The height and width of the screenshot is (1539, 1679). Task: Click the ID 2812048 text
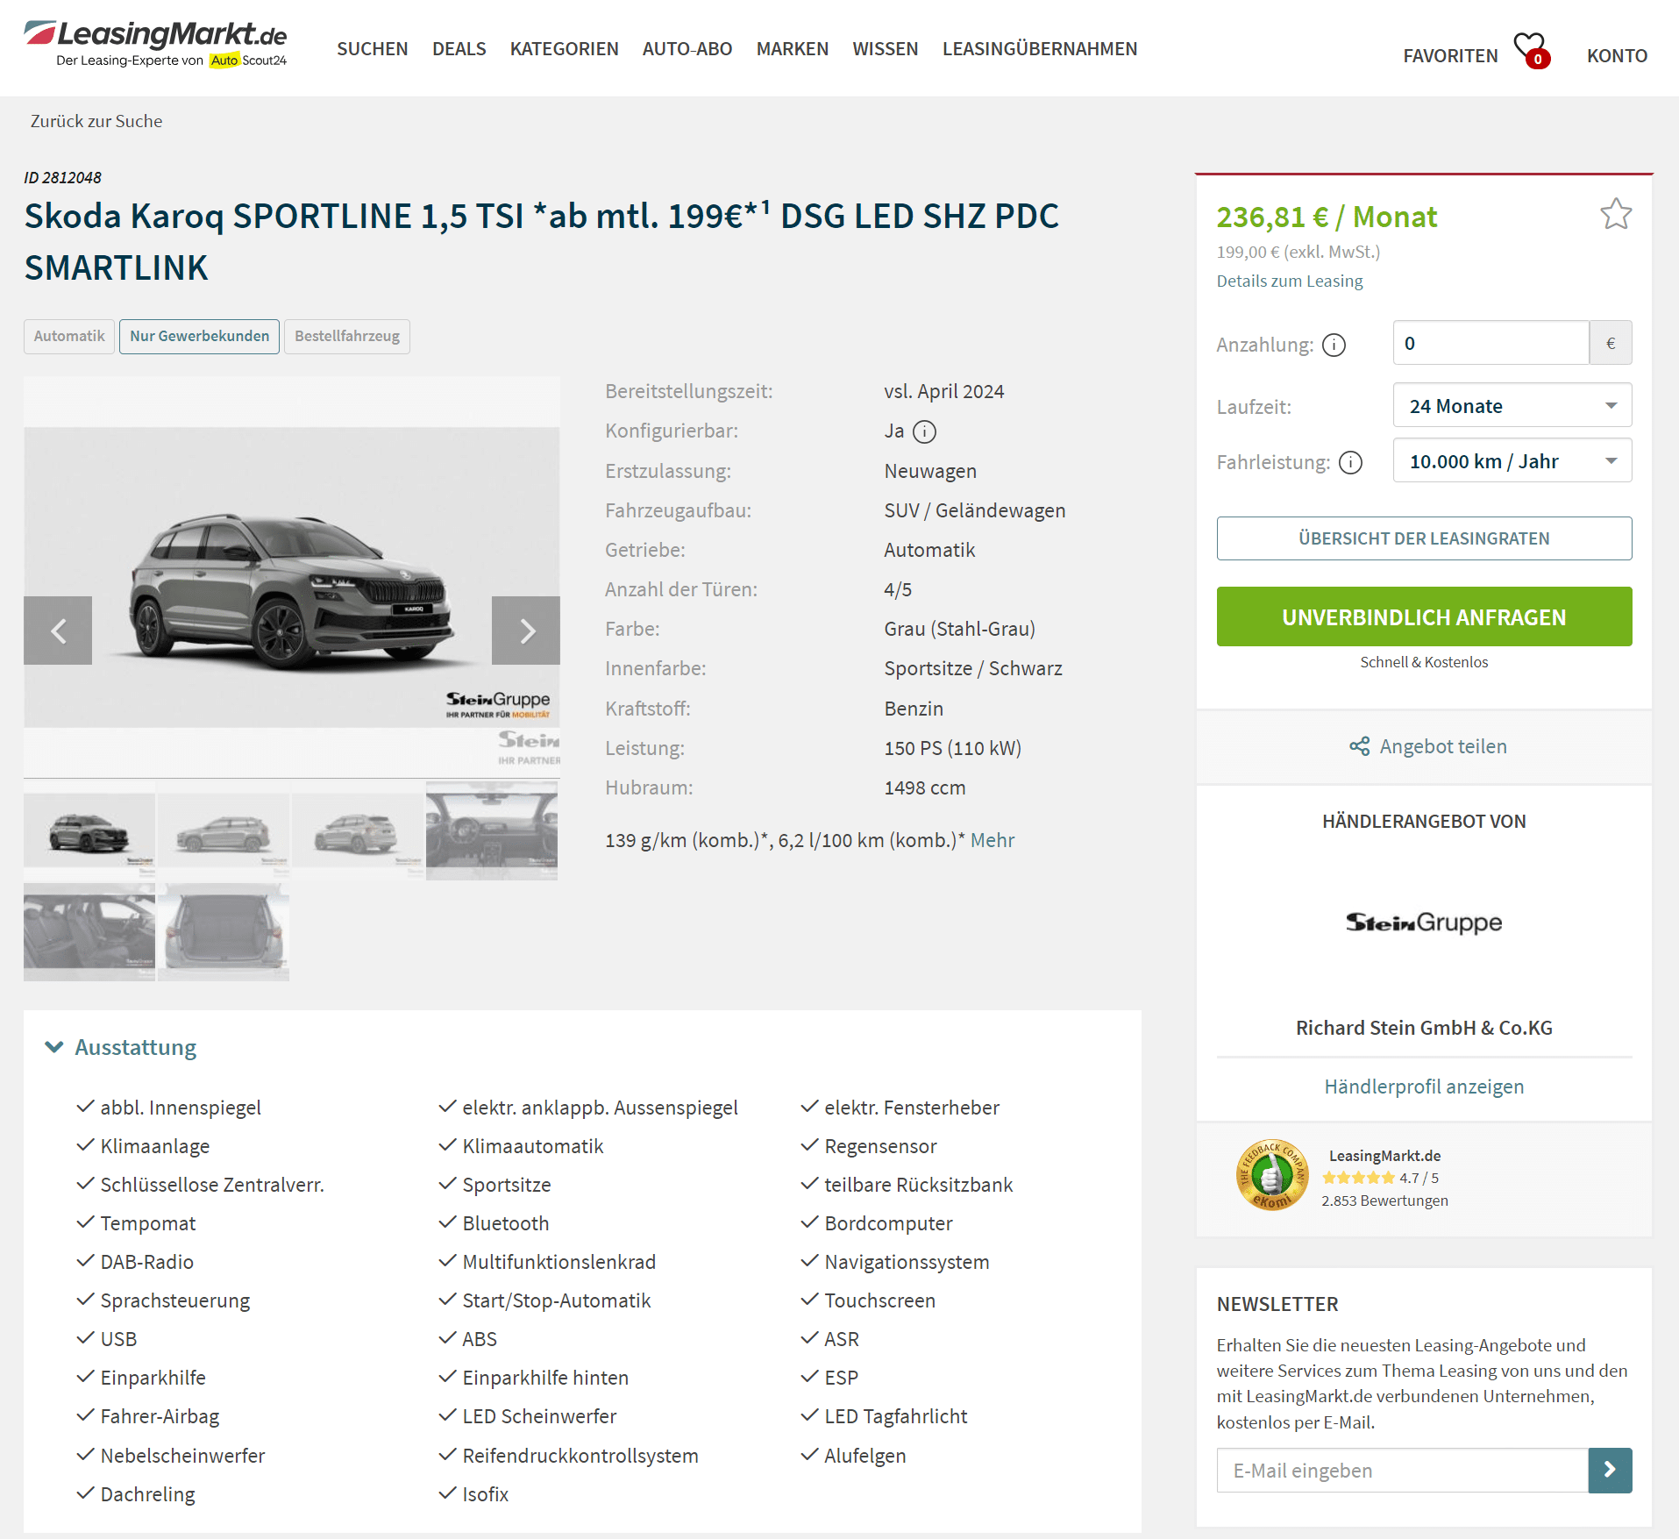(62, 177)
